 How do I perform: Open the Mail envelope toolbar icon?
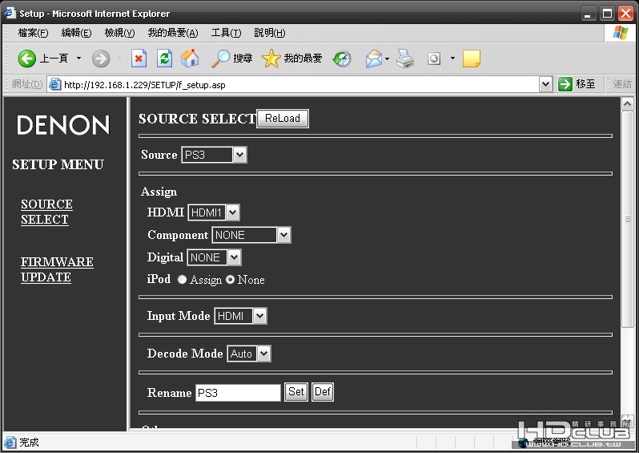tap(374, 59)
